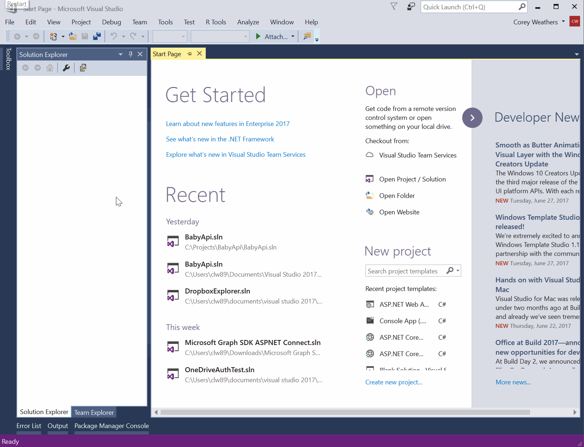Expand the Toolbox side tab
The image size is (584, 447).
pos(8,59)
